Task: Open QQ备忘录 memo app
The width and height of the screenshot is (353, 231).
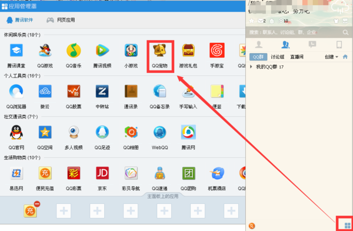Action: (160, 91)
